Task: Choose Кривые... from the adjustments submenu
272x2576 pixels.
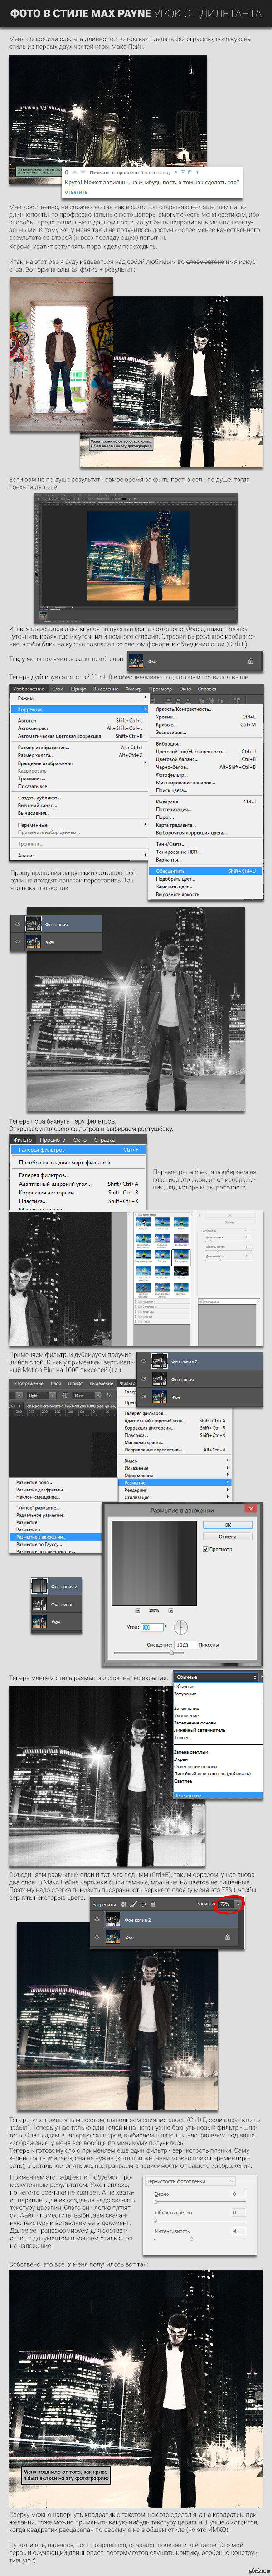Action: pos(205,725)
